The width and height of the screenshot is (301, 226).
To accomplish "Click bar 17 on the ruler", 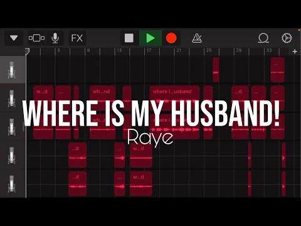I will click(149, 50).
